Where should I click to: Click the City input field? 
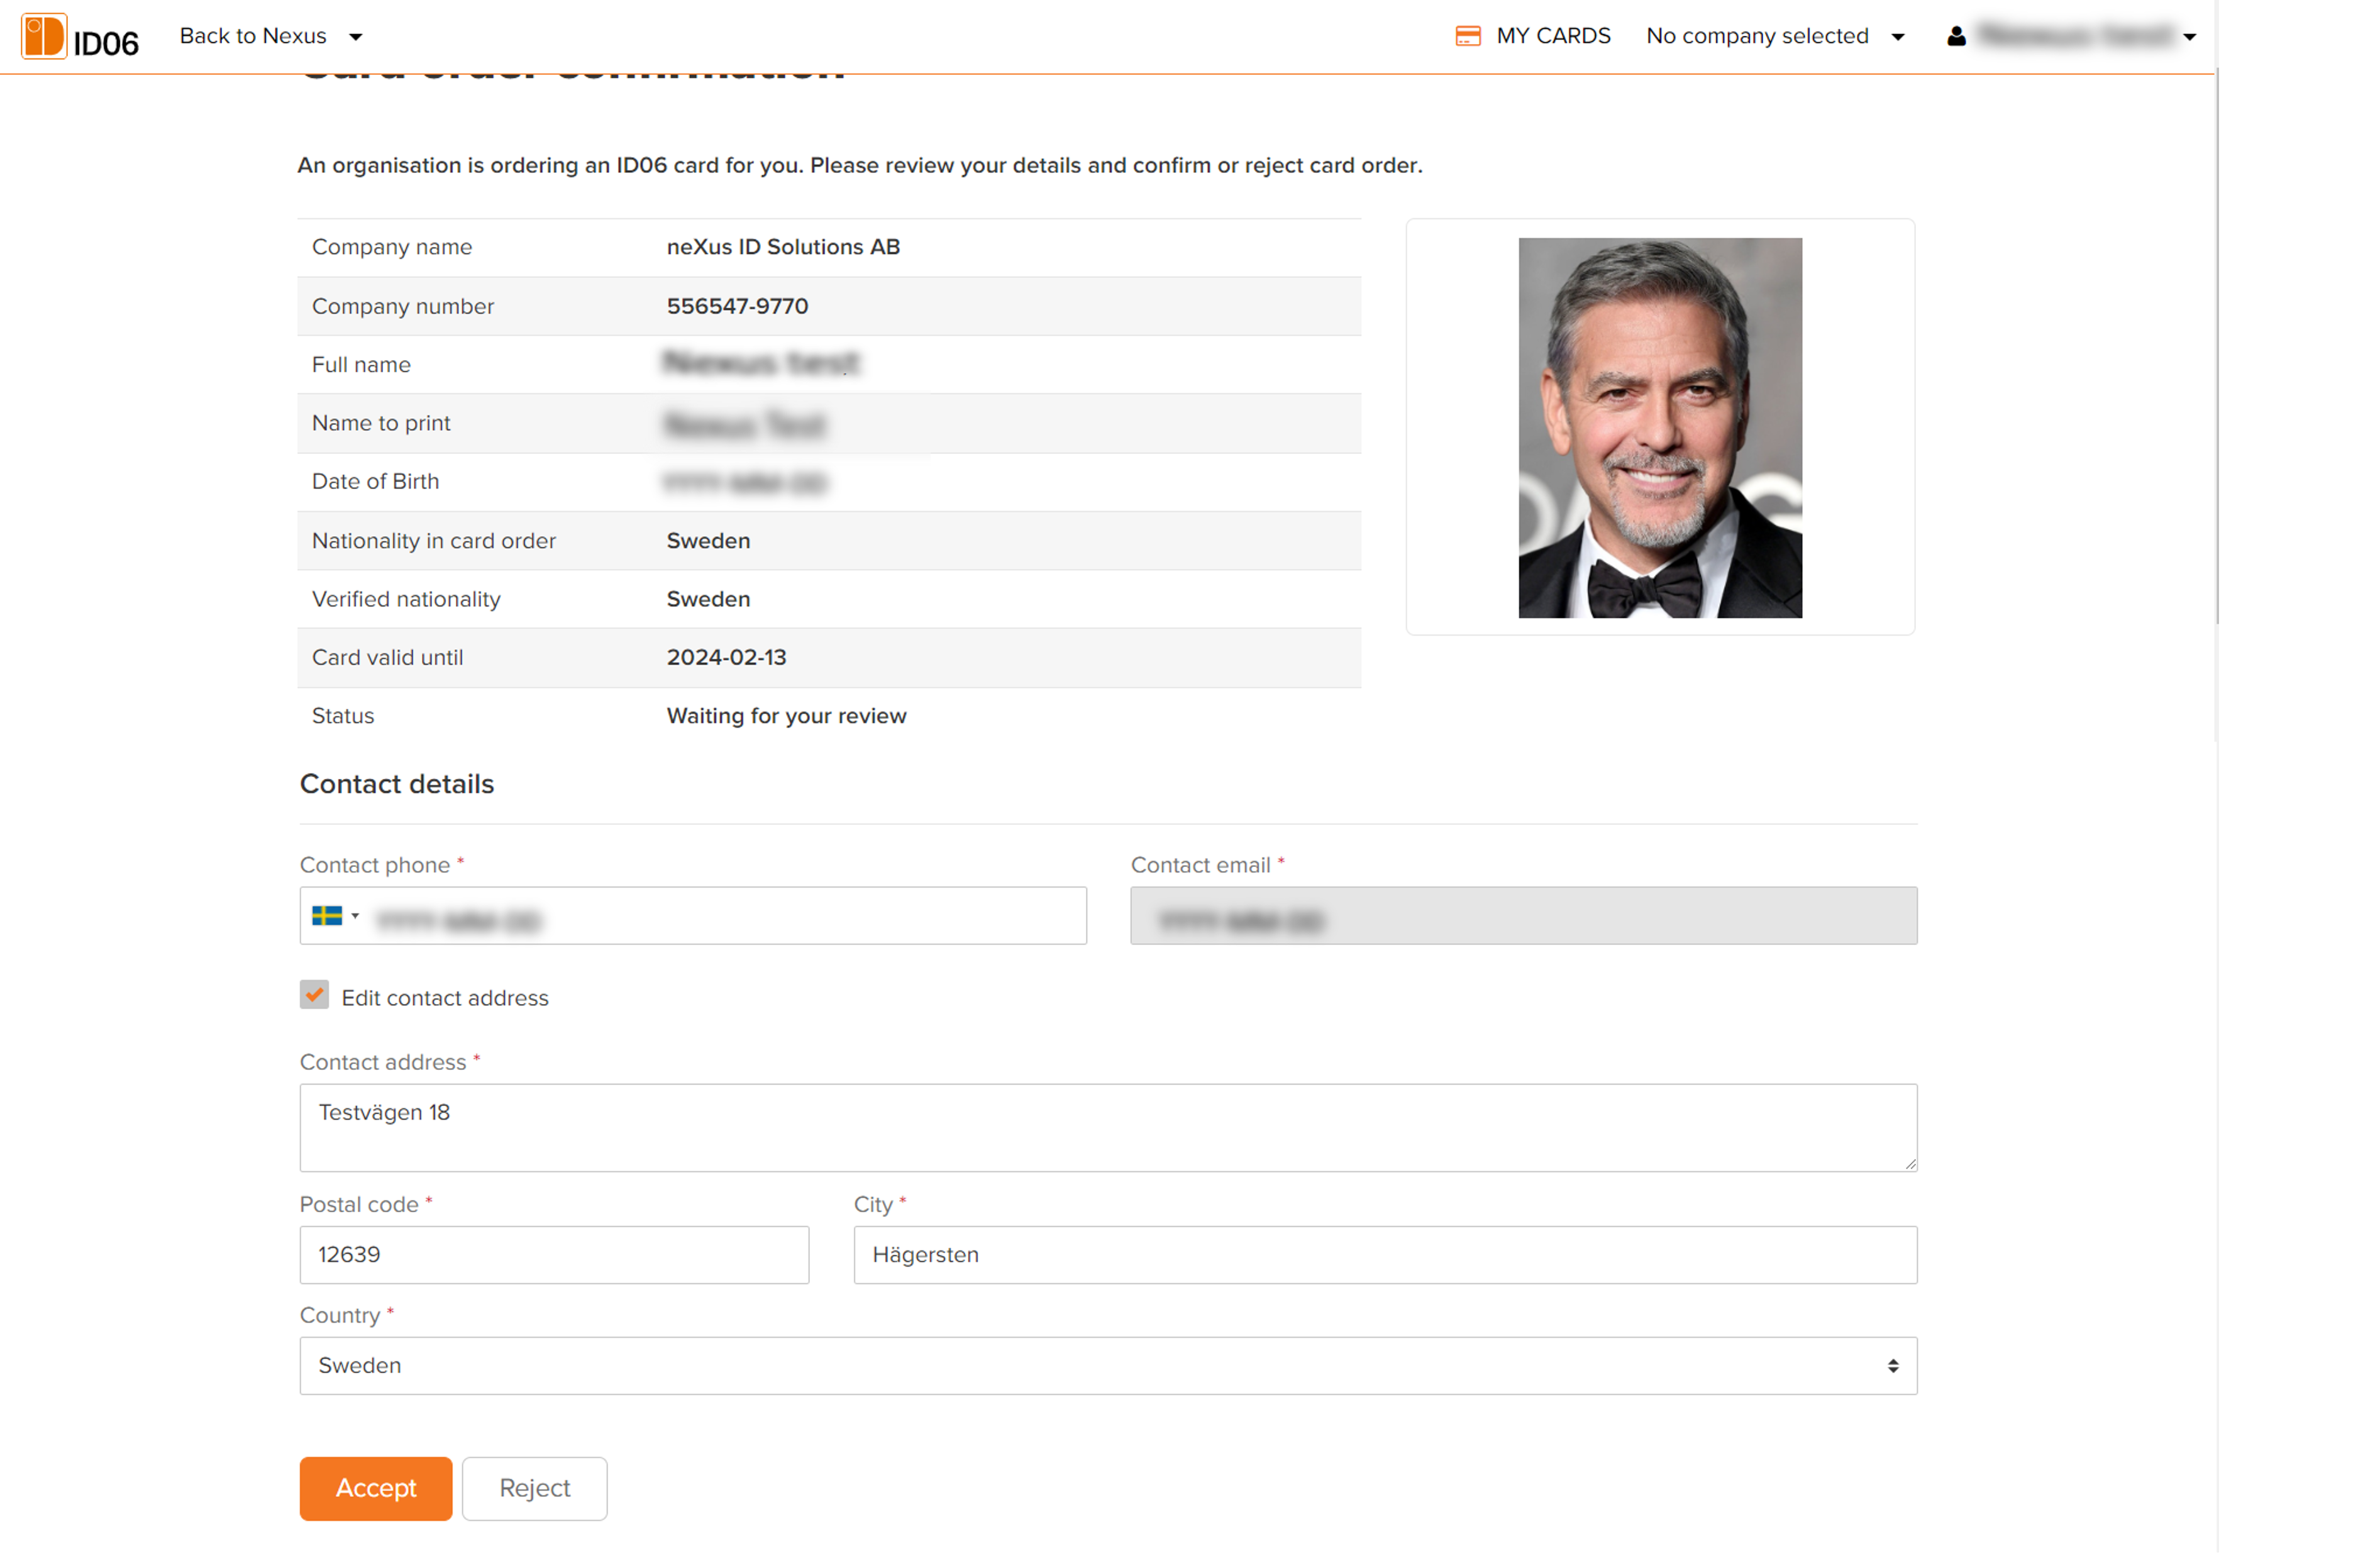1384,1255
